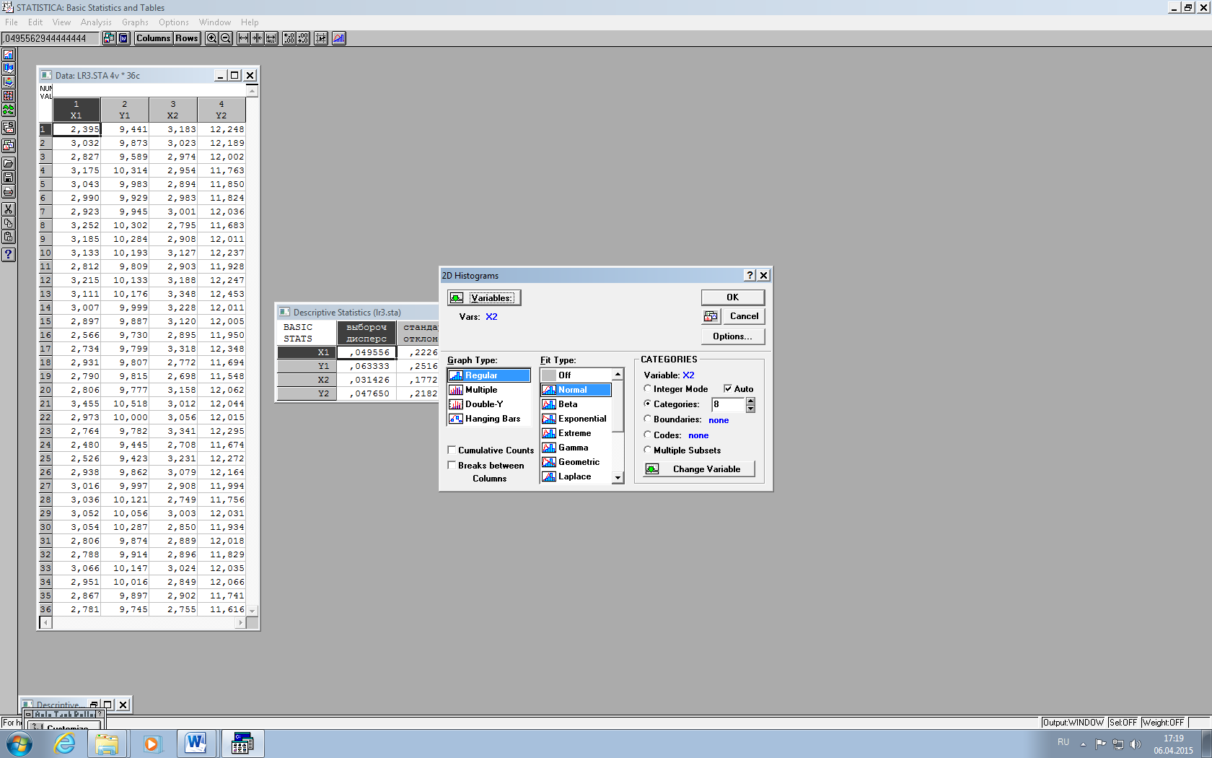This screenshot has height=758, width=1212.
Task: Open quick stats graph toolbar icon
Action: tap(338, 38)
